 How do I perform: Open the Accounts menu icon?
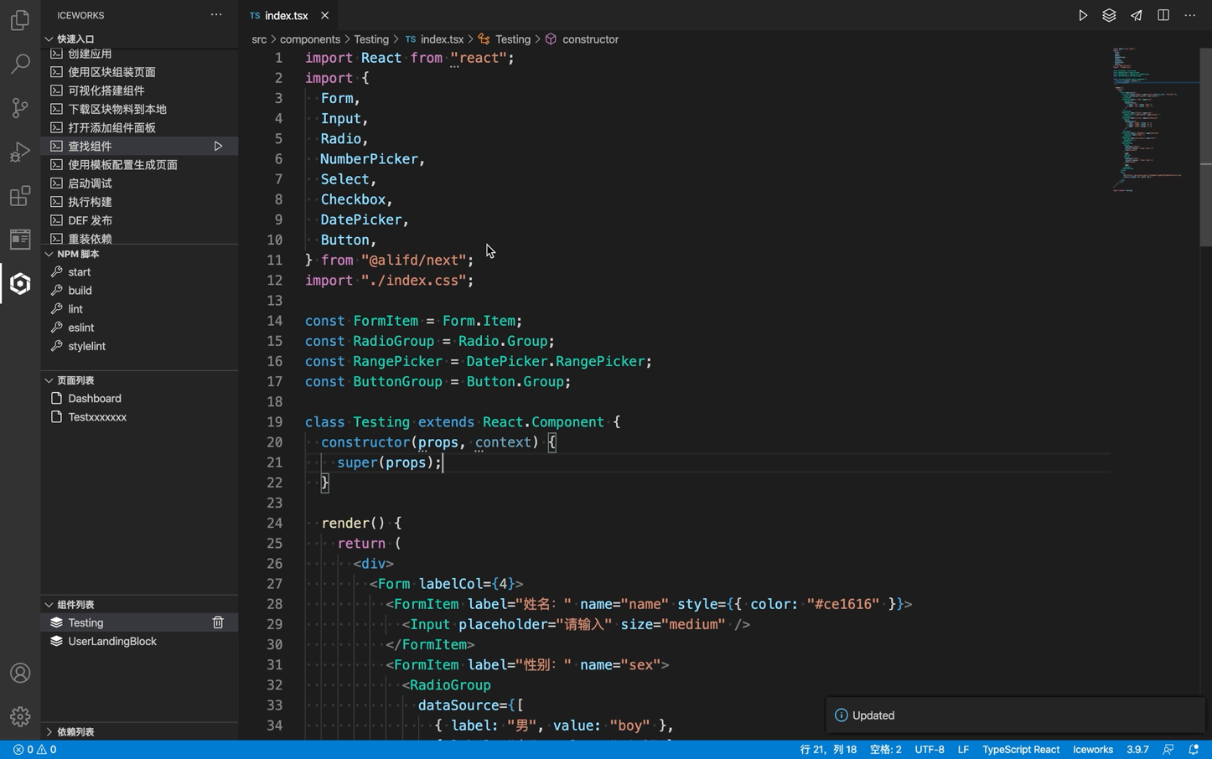point(20,674)
